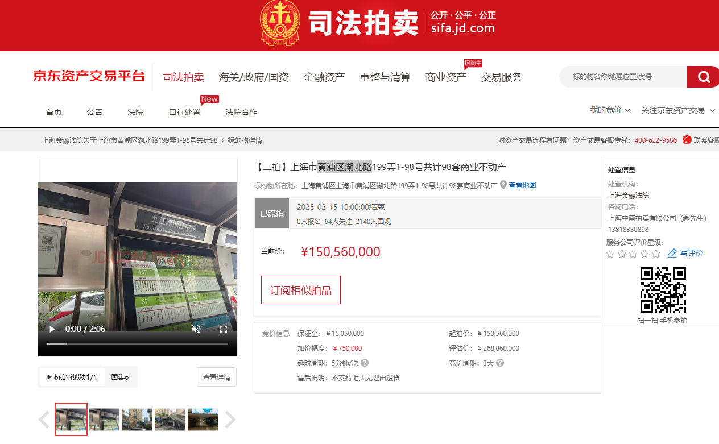Click the help icon next to 延时周期

(365, 363)
